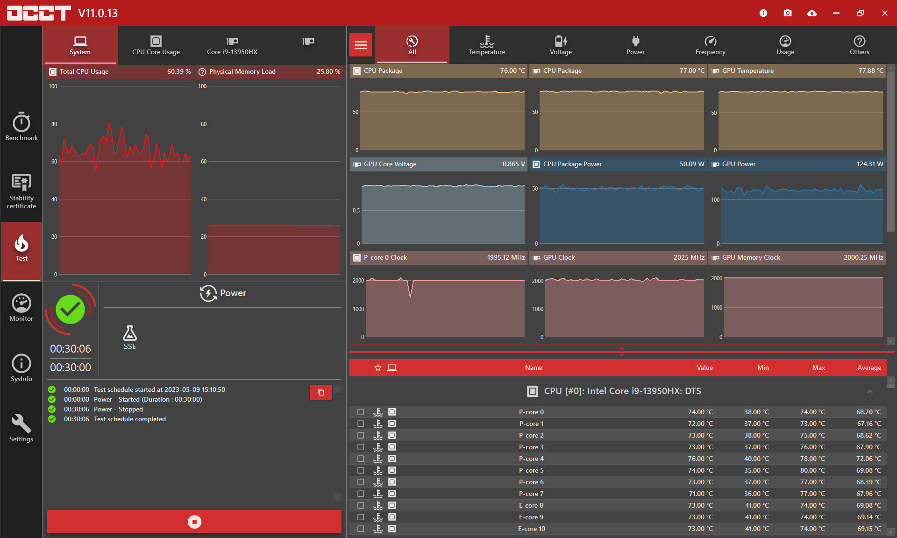Select the SSE flask instruction icon
The image size is (897, 538).
(x=130, y=337)
